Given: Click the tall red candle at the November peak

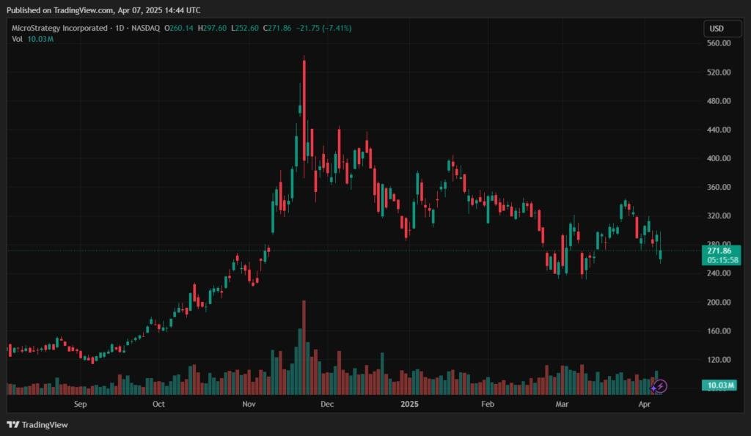Looking at the screenshot, I should [x=304, y=110].
